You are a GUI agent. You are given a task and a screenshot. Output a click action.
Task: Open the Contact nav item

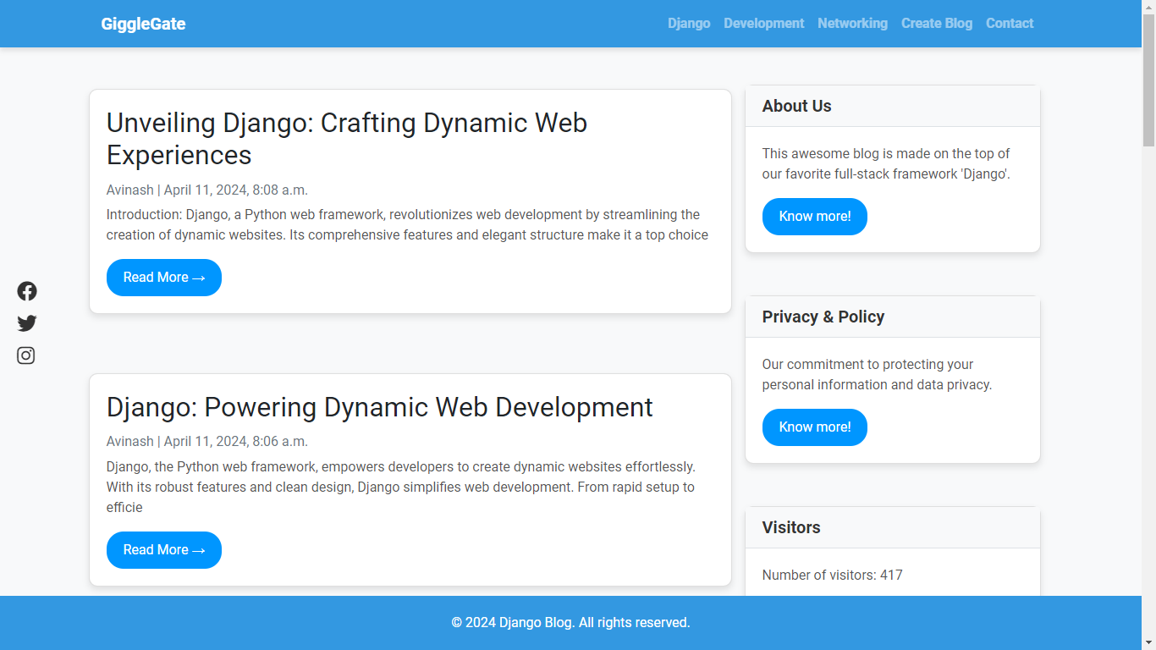tap(1010, 24)
